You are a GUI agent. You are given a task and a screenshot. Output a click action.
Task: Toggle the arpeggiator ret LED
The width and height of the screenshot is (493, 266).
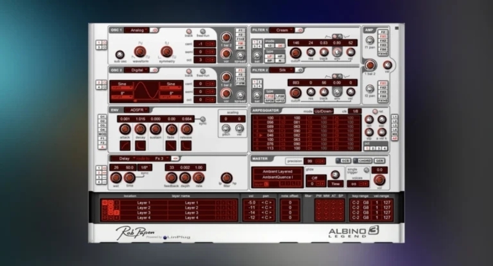(x=375, y=111)
